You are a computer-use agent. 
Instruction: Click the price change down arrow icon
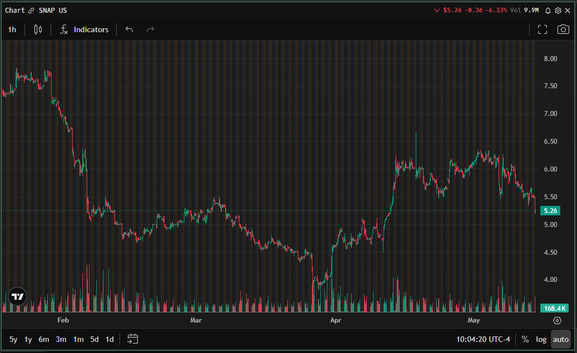(437, 11)
